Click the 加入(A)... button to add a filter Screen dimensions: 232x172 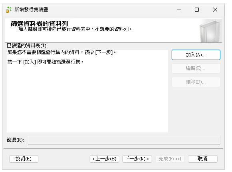pos(196,55)
